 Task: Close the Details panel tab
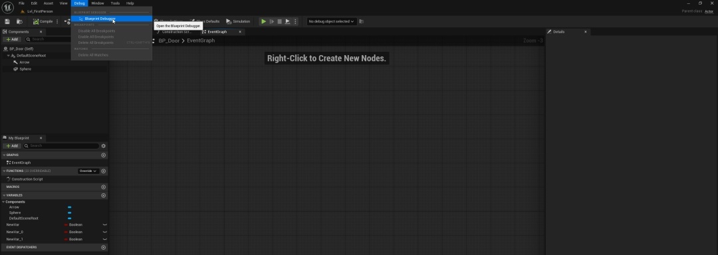point(585,32)
